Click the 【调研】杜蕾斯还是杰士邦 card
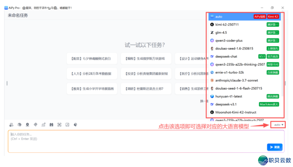The height and width of the screenshot is (167, 293). (x=146, y=89)
